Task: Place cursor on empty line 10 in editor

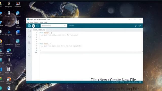Action: [x=91, y=53]
